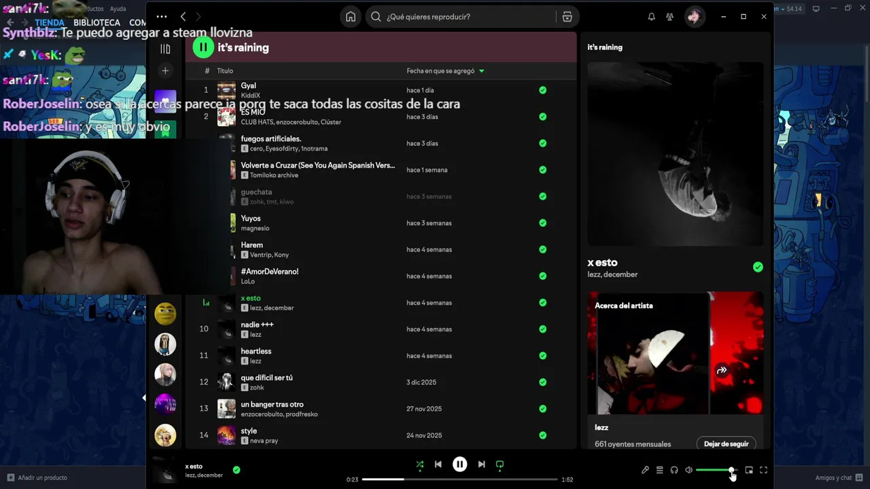This screenshot has width=870, height=489.
Task: Click the saved checkmark next to now-playing title
Action: (x=237, y=469)
